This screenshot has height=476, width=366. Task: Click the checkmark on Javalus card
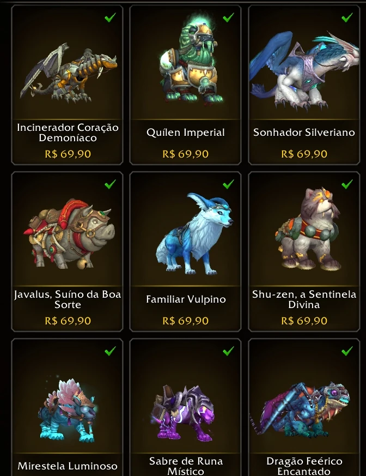(110, 184)
